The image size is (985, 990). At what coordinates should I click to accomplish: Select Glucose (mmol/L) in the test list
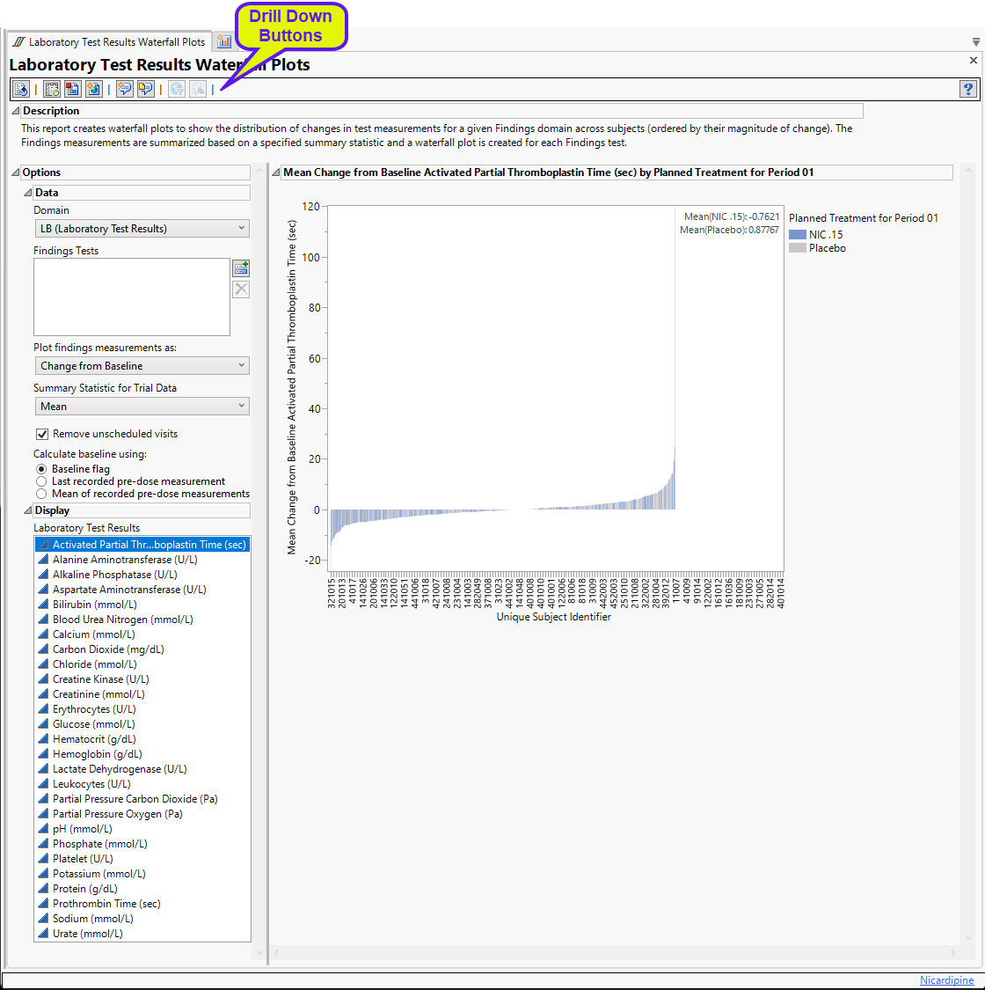[x=93, y=724]
